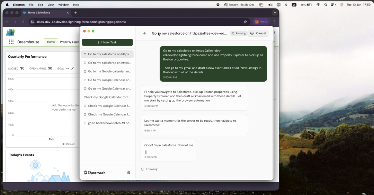
Task: Click the Siri icon in menu bar
Action: tap(341, 5)
